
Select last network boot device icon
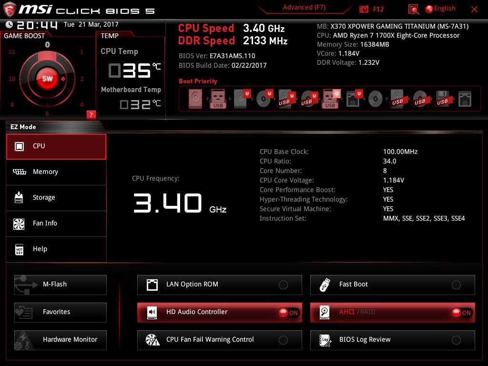pos(465,99)
